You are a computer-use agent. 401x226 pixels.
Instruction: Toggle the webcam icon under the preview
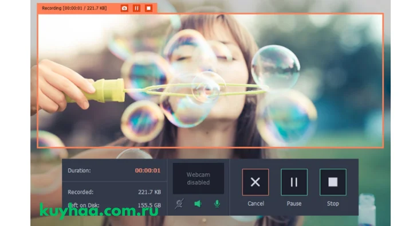(x=179, y=204)
